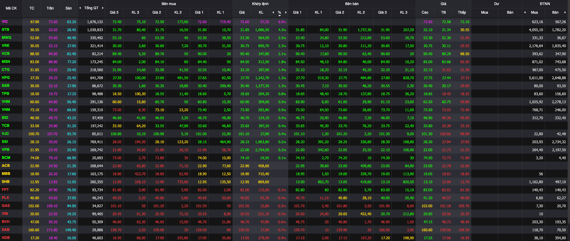This screenshot has width=570, height=241.
Task: Open the TCB stock symbol
Action: (x=5, y=126)
